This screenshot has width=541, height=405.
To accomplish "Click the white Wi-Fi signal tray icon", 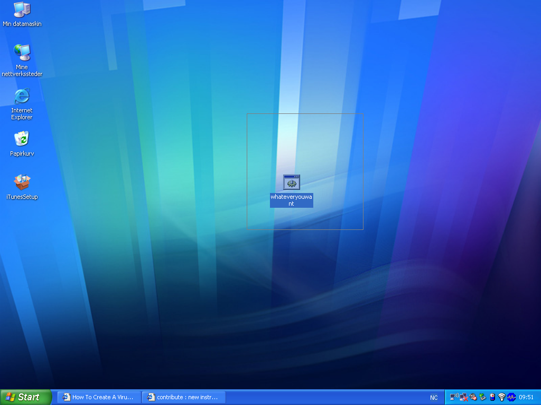I will click(502, 397).
